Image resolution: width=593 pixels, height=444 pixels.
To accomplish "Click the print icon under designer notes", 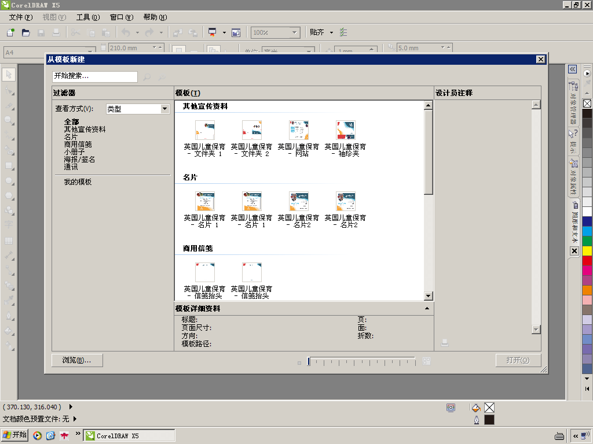I will pyautogui.click(x=445, y=343).
